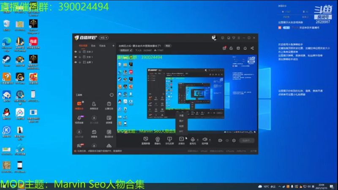The width and height of the screenshot is (338, 190).
Task: Click the category edit button with pencil
Action: point(126,50)
